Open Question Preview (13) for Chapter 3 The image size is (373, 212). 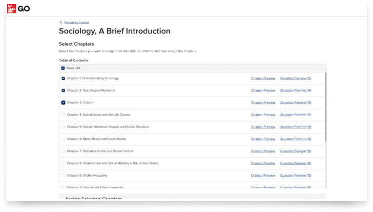pos(296,102)
